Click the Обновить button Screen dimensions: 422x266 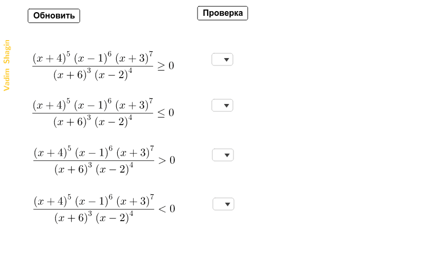pyautogui.click(x=54, y=16)
